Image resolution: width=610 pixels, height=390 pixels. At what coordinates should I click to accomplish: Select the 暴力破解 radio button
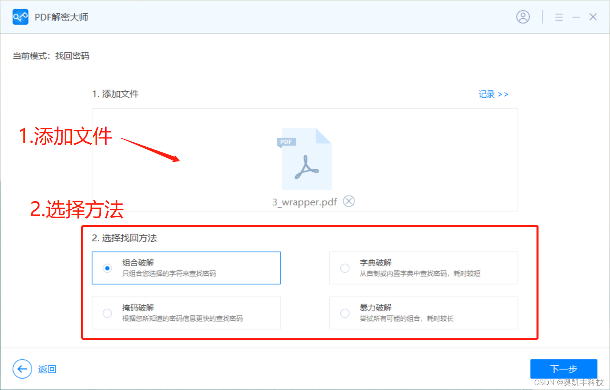click(345, 313)
